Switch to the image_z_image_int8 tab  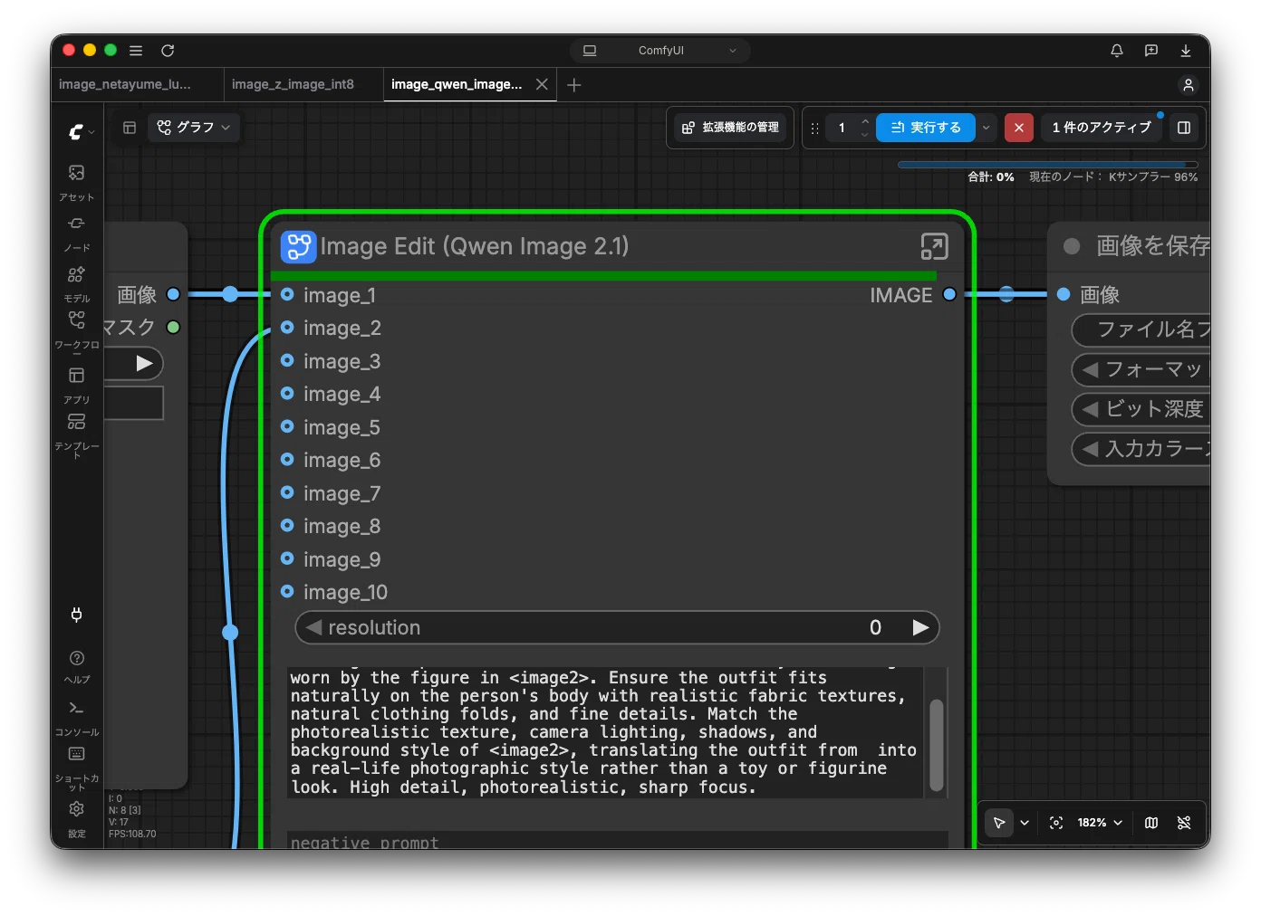(293, 84)
